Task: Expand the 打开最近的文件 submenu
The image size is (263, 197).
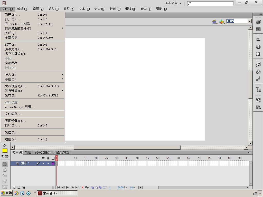Action: pyautogui.click(x=33, y=28)
